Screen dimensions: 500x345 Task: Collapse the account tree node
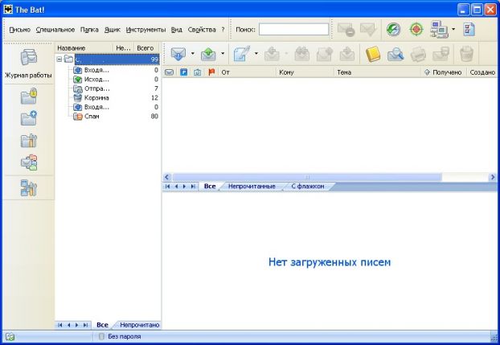(x=59, y=60)
